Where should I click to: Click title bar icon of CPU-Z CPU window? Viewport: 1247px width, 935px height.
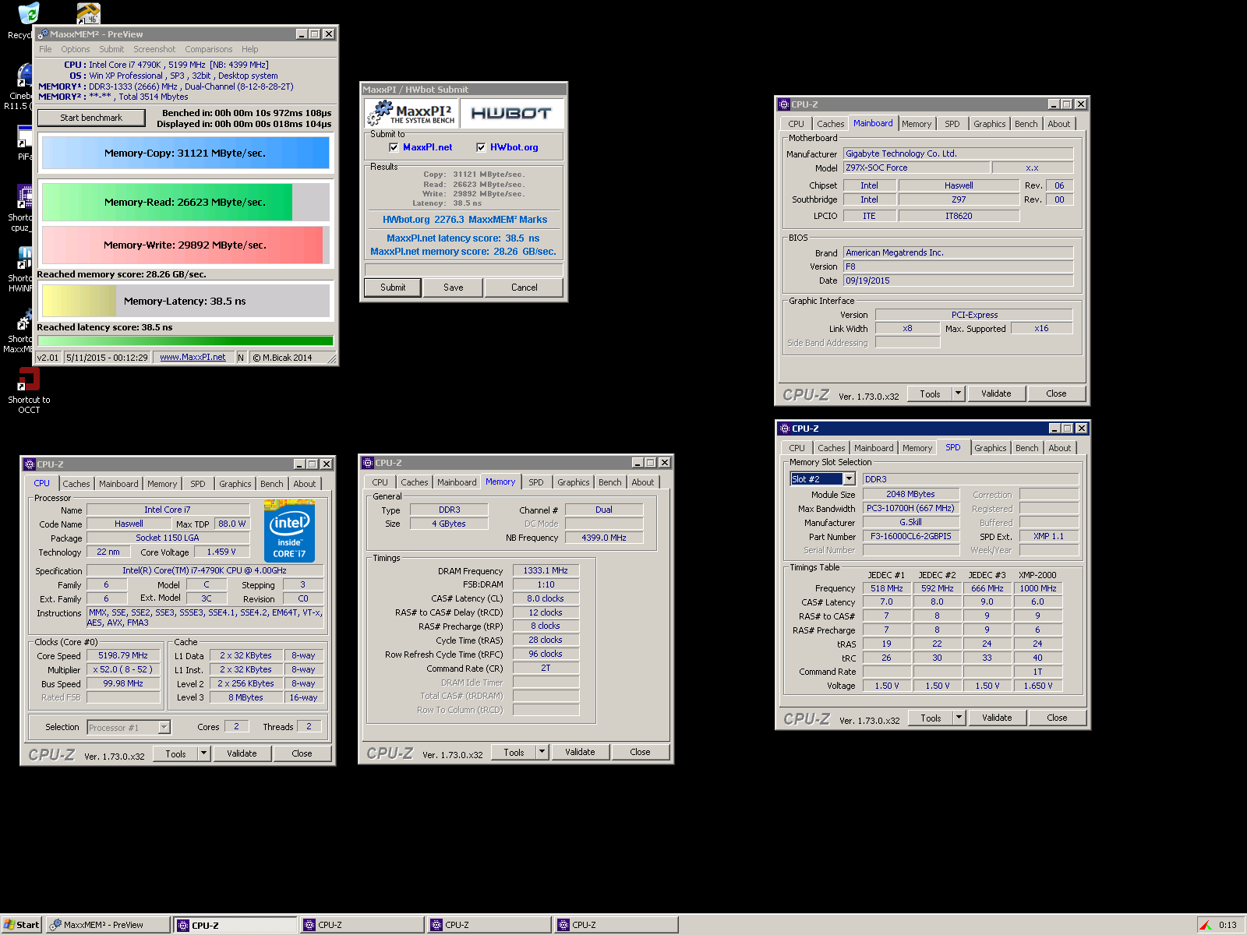click(x=30, y=464)
